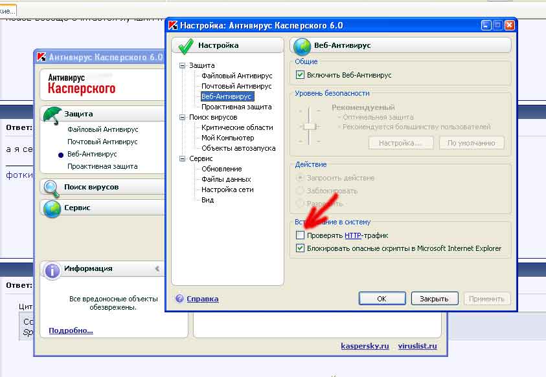Viewport: 546px width, 377px height.
Task: Open Веб-Антивирус in main window sidebar
Action: coord(92,154)
